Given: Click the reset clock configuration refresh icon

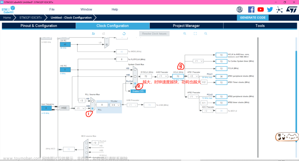Looking at the screenshot, I should pos(124,34).
